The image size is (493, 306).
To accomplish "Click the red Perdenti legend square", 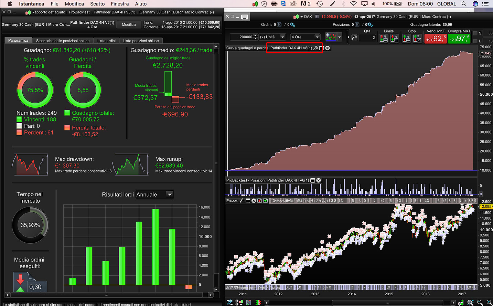I will 19,133.
